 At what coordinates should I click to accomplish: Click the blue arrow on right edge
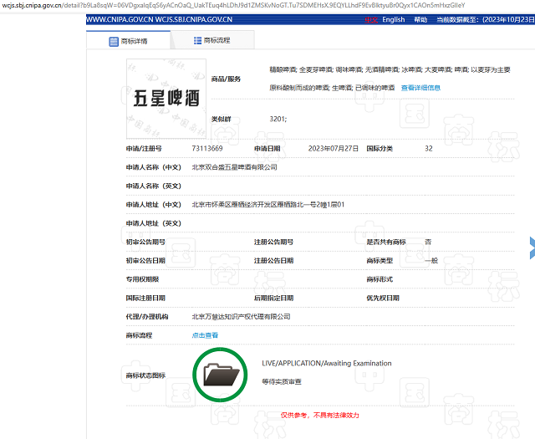[x=532, y=248]
